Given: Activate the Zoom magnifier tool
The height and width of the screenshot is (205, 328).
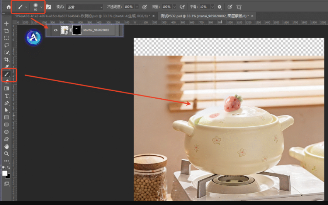Looking at the screenshot, I should pos(7,153).
